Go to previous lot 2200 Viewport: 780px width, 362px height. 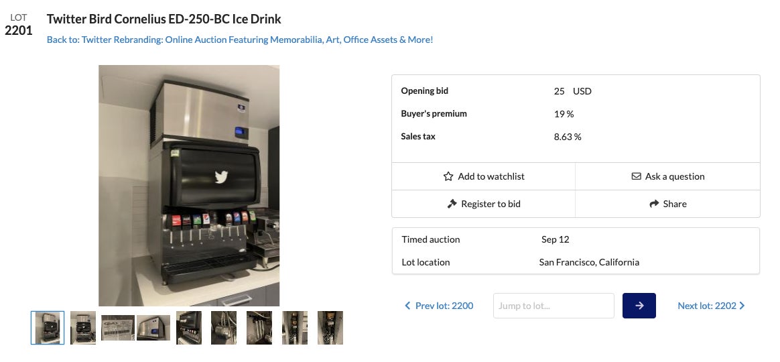pyautogui.click(x=439, y=306)
